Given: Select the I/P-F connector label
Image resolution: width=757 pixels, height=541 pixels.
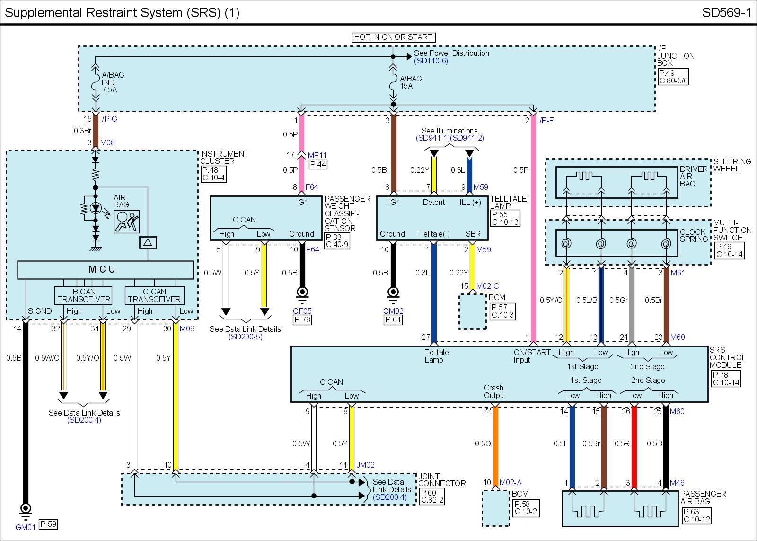Looking at the screenshot, I should pos(545,120).
